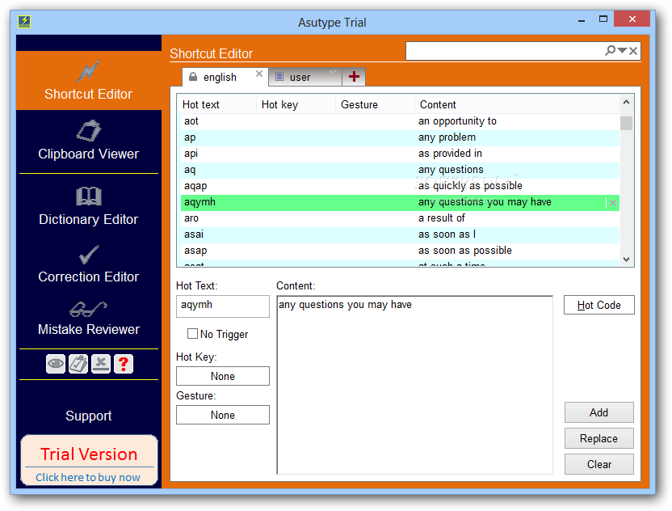This screenshot has height=511, width=672.
Task: Minimize the Asutype Trial window
Action: 582,19
